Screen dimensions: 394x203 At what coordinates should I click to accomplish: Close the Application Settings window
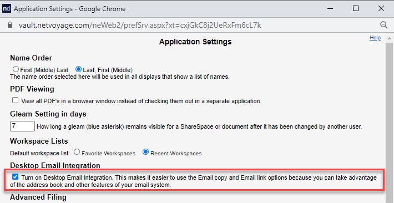(381, 8)
